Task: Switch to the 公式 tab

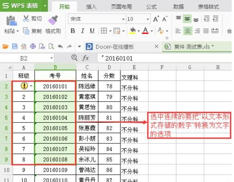Action: click(152, 6)
